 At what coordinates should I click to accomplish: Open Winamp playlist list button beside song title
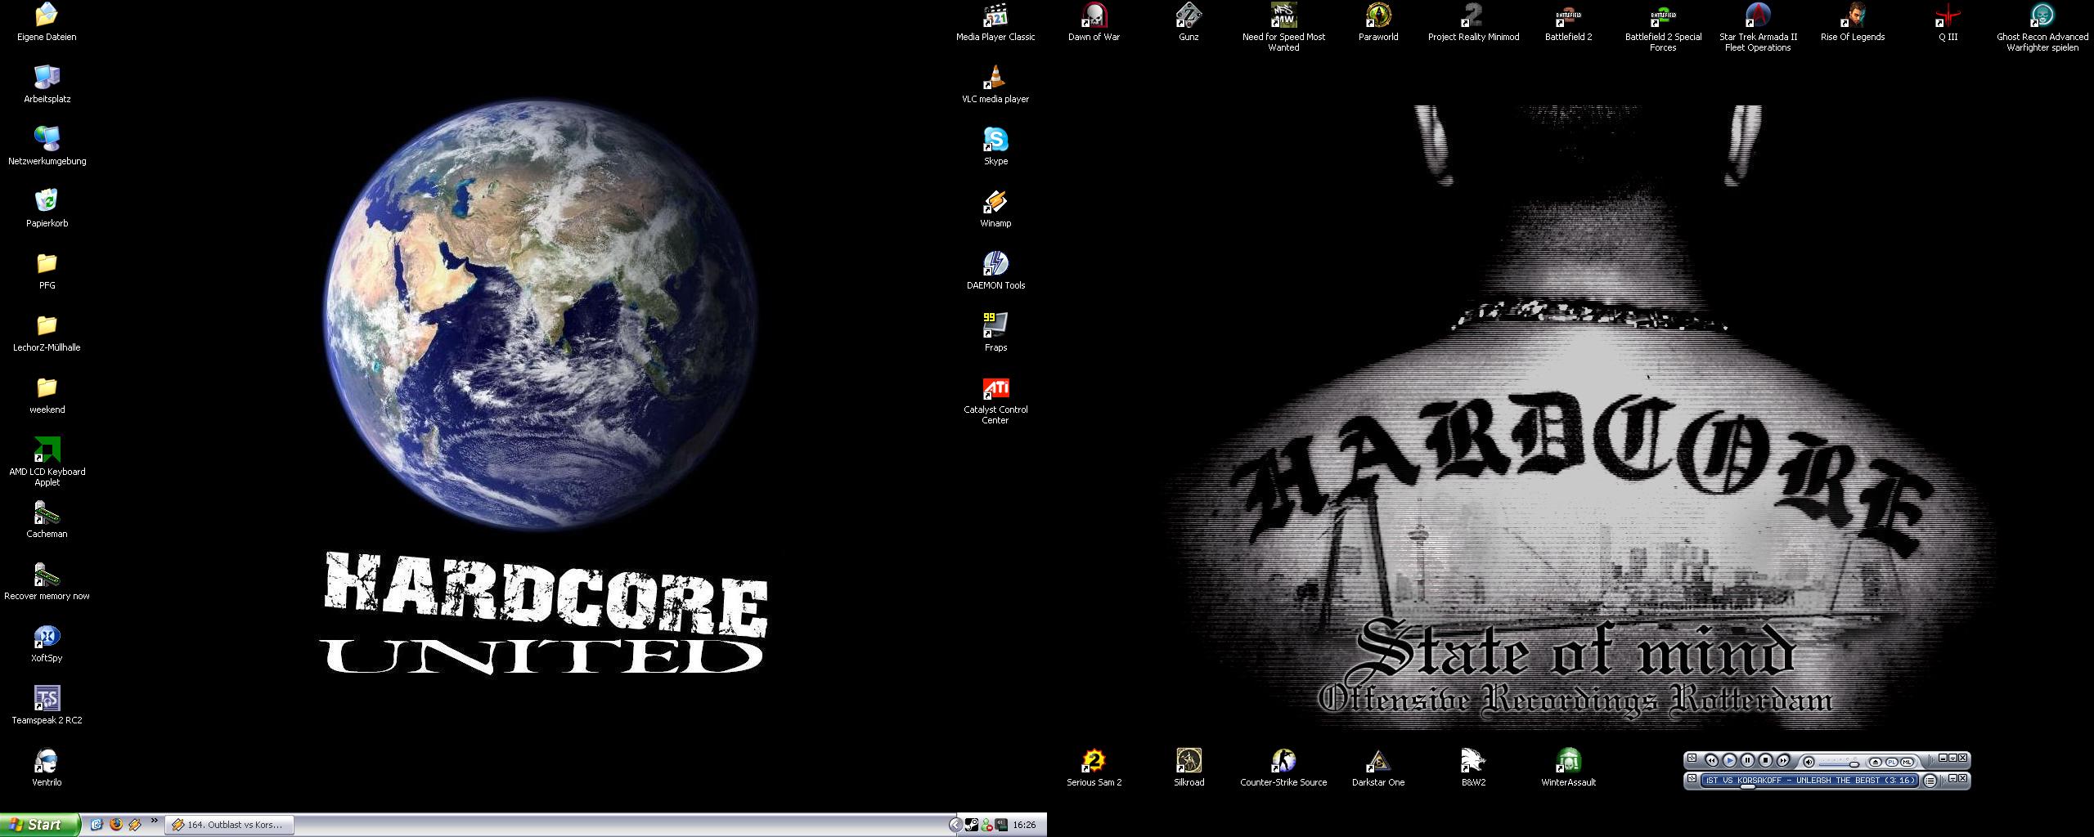[x=1930, y=781]
